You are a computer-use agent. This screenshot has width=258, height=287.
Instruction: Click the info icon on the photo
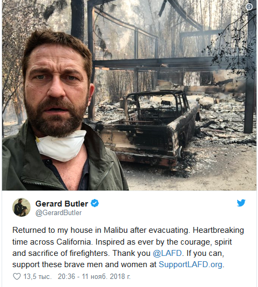pyautogui.click(x=249, y=7)
